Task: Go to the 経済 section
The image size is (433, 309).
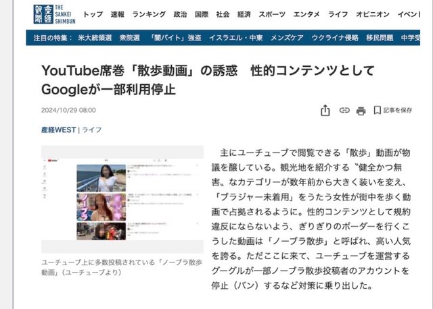Action: coord(244,13)
